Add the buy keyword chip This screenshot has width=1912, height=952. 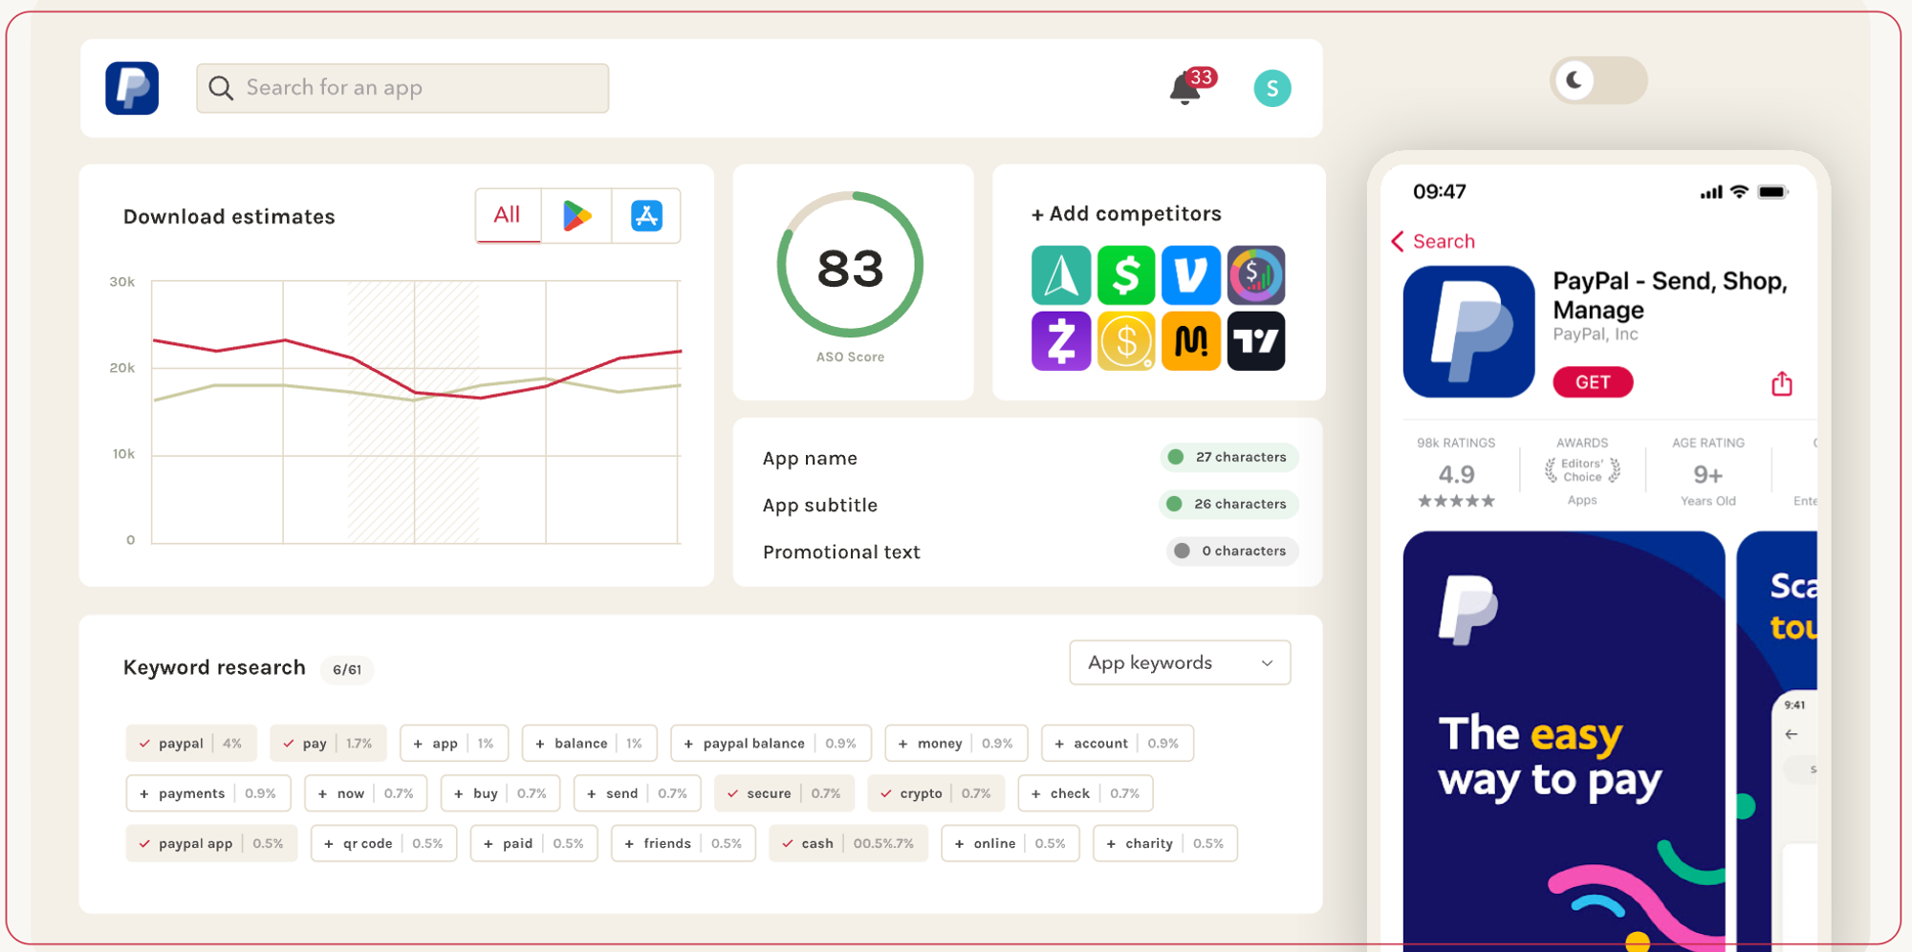(501, 793)
